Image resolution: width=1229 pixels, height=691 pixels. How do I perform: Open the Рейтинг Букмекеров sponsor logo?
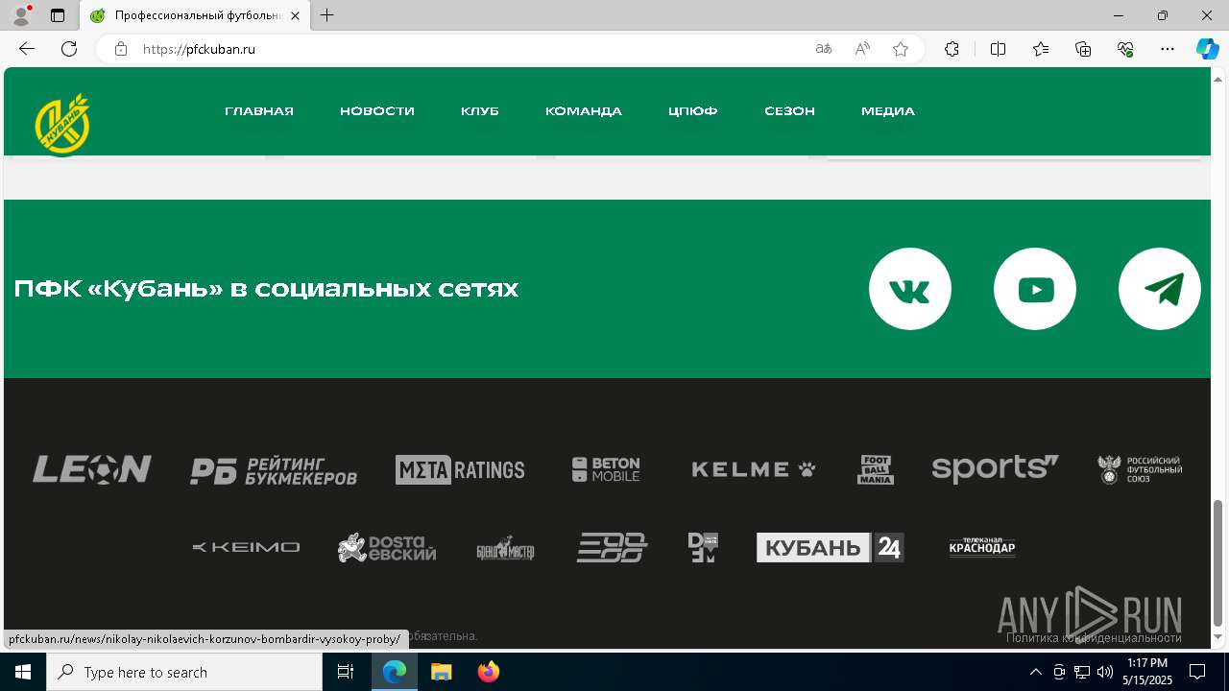[x=274, y=470]
